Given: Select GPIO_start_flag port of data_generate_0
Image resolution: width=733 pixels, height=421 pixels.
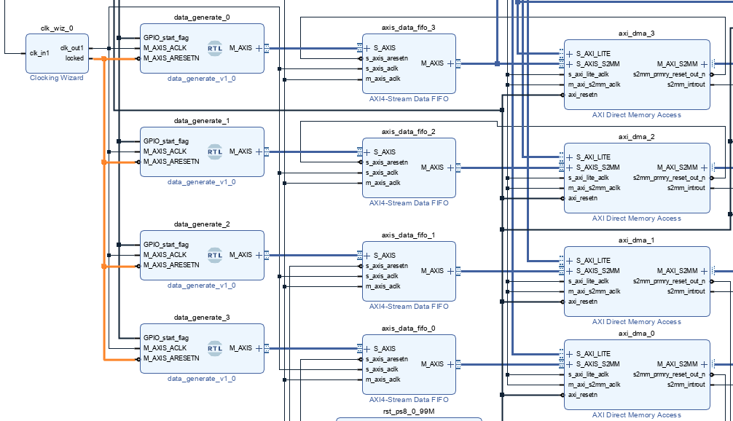Looking at the screenshot, I should [166, 38].
